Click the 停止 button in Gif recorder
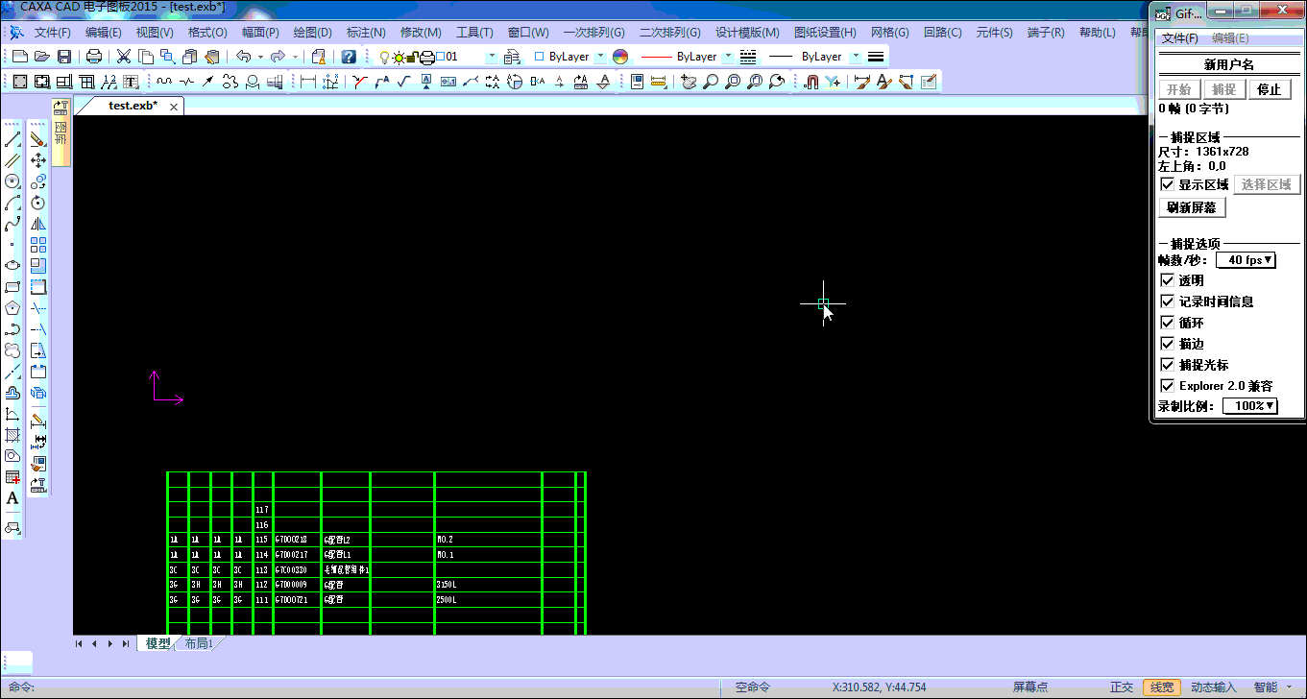The width and height of the screenshot is (1307, 699). pos(1270,89)
